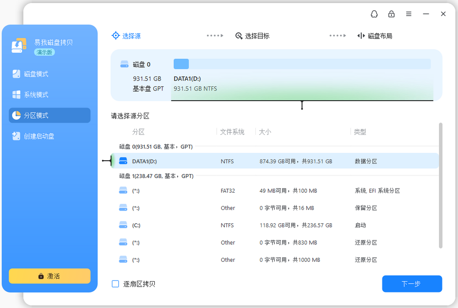Viewport: 458px width, 308px height.
Task: Click the 创建启动盘 sidebar icon
Action: [x=16, y=136]
